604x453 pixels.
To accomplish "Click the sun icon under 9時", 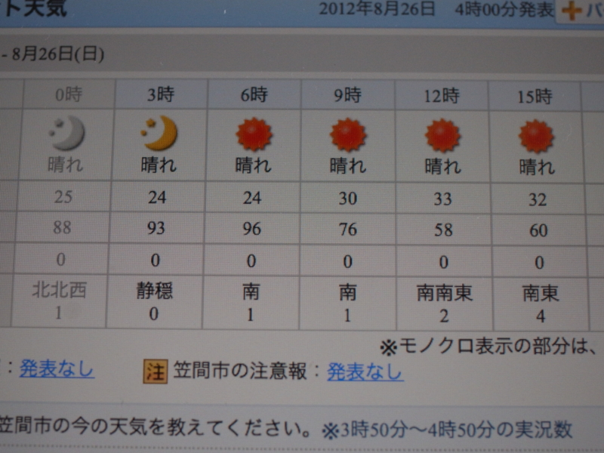I will tap(348, 135).
